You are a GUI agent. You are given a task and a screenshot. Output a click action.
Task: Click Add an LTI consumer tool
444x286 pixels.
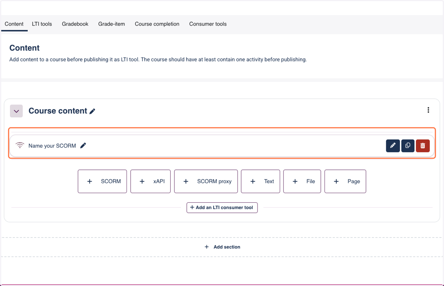222,208
